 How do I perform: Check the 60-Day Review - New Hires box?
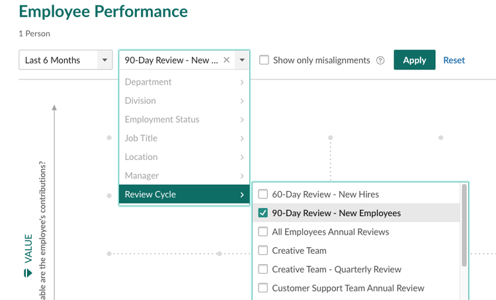coord(263,194)
